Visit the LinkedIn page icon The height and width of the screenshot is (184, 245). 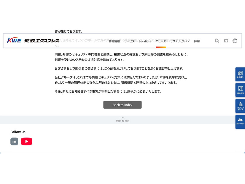pyautogui.click(x=14, y=142)
